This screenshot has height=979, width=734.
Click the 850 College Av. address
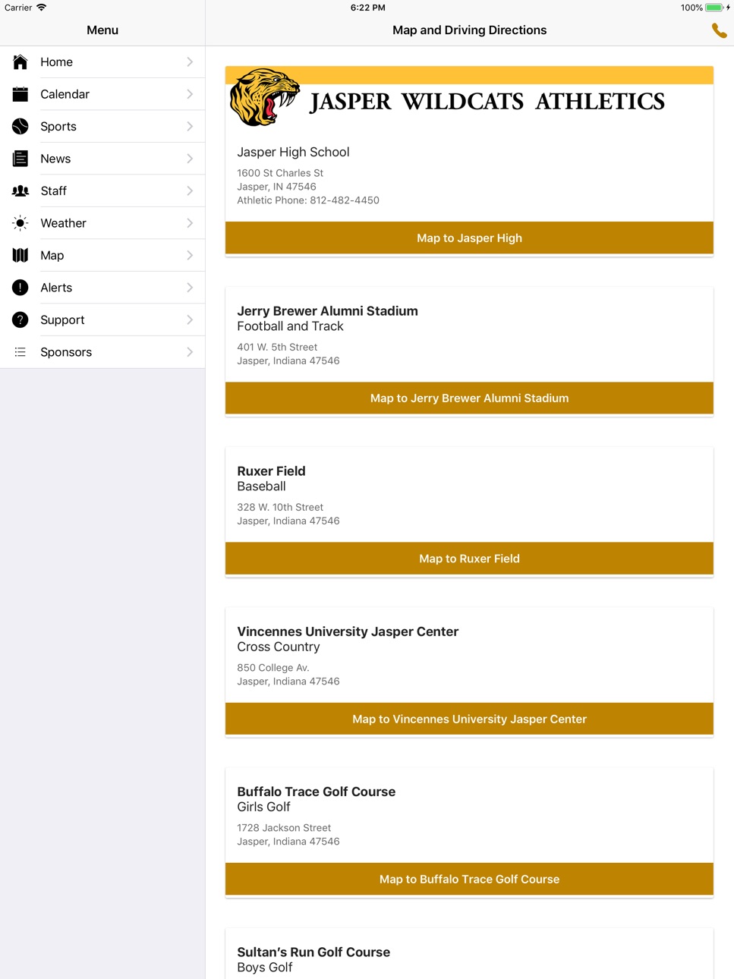[273, 668]
